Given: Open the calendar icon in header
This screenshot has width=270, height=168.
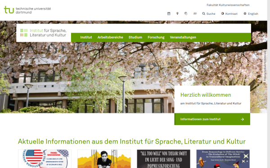Looking at the screenshot, I should tap(169, 13).
